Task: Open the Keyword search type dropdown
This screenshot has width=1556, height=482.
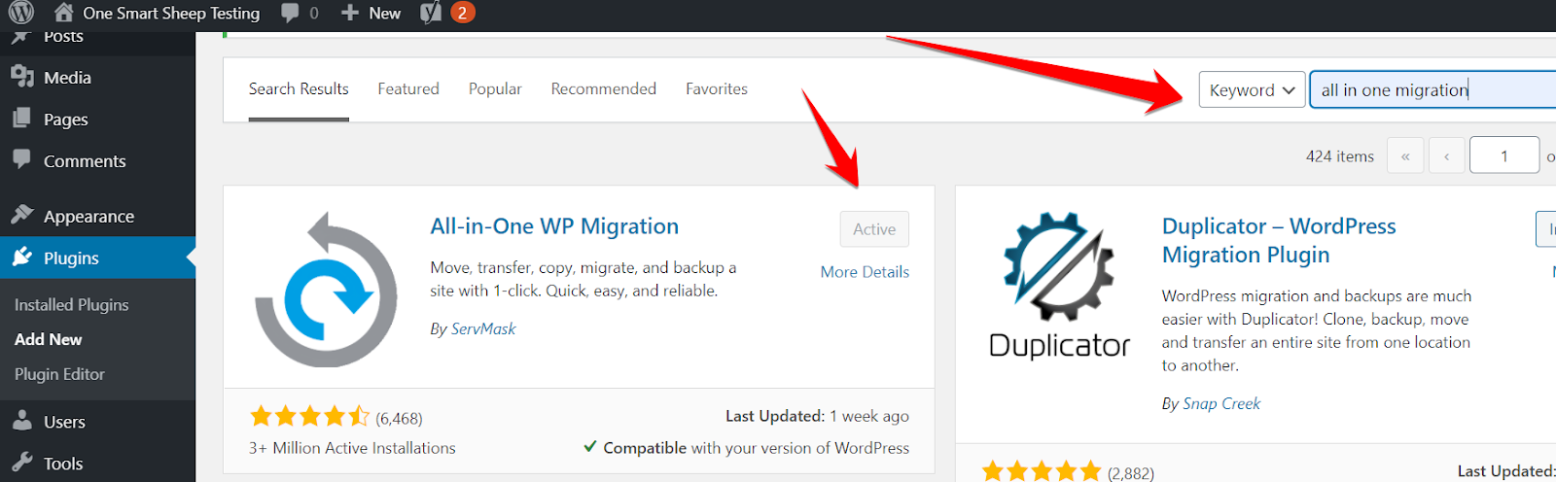Action: click(x=1252, y=89)
